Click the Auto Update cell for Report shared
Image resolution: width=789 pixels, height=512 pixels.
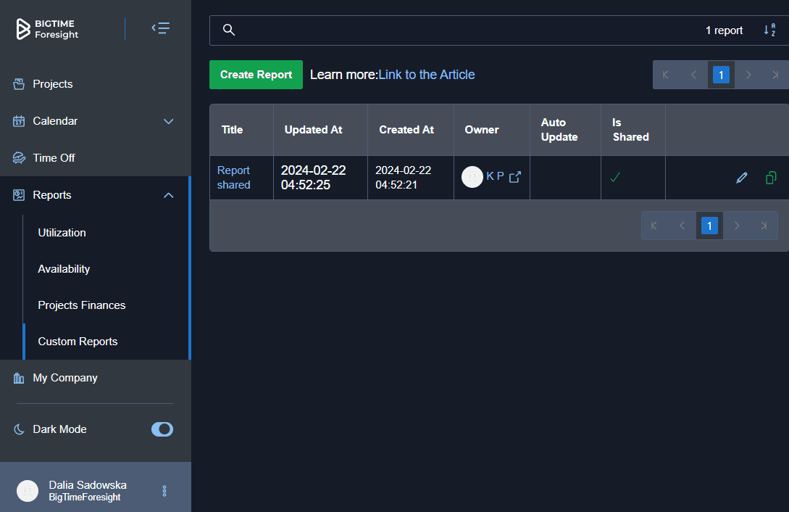tap(565, 177)
